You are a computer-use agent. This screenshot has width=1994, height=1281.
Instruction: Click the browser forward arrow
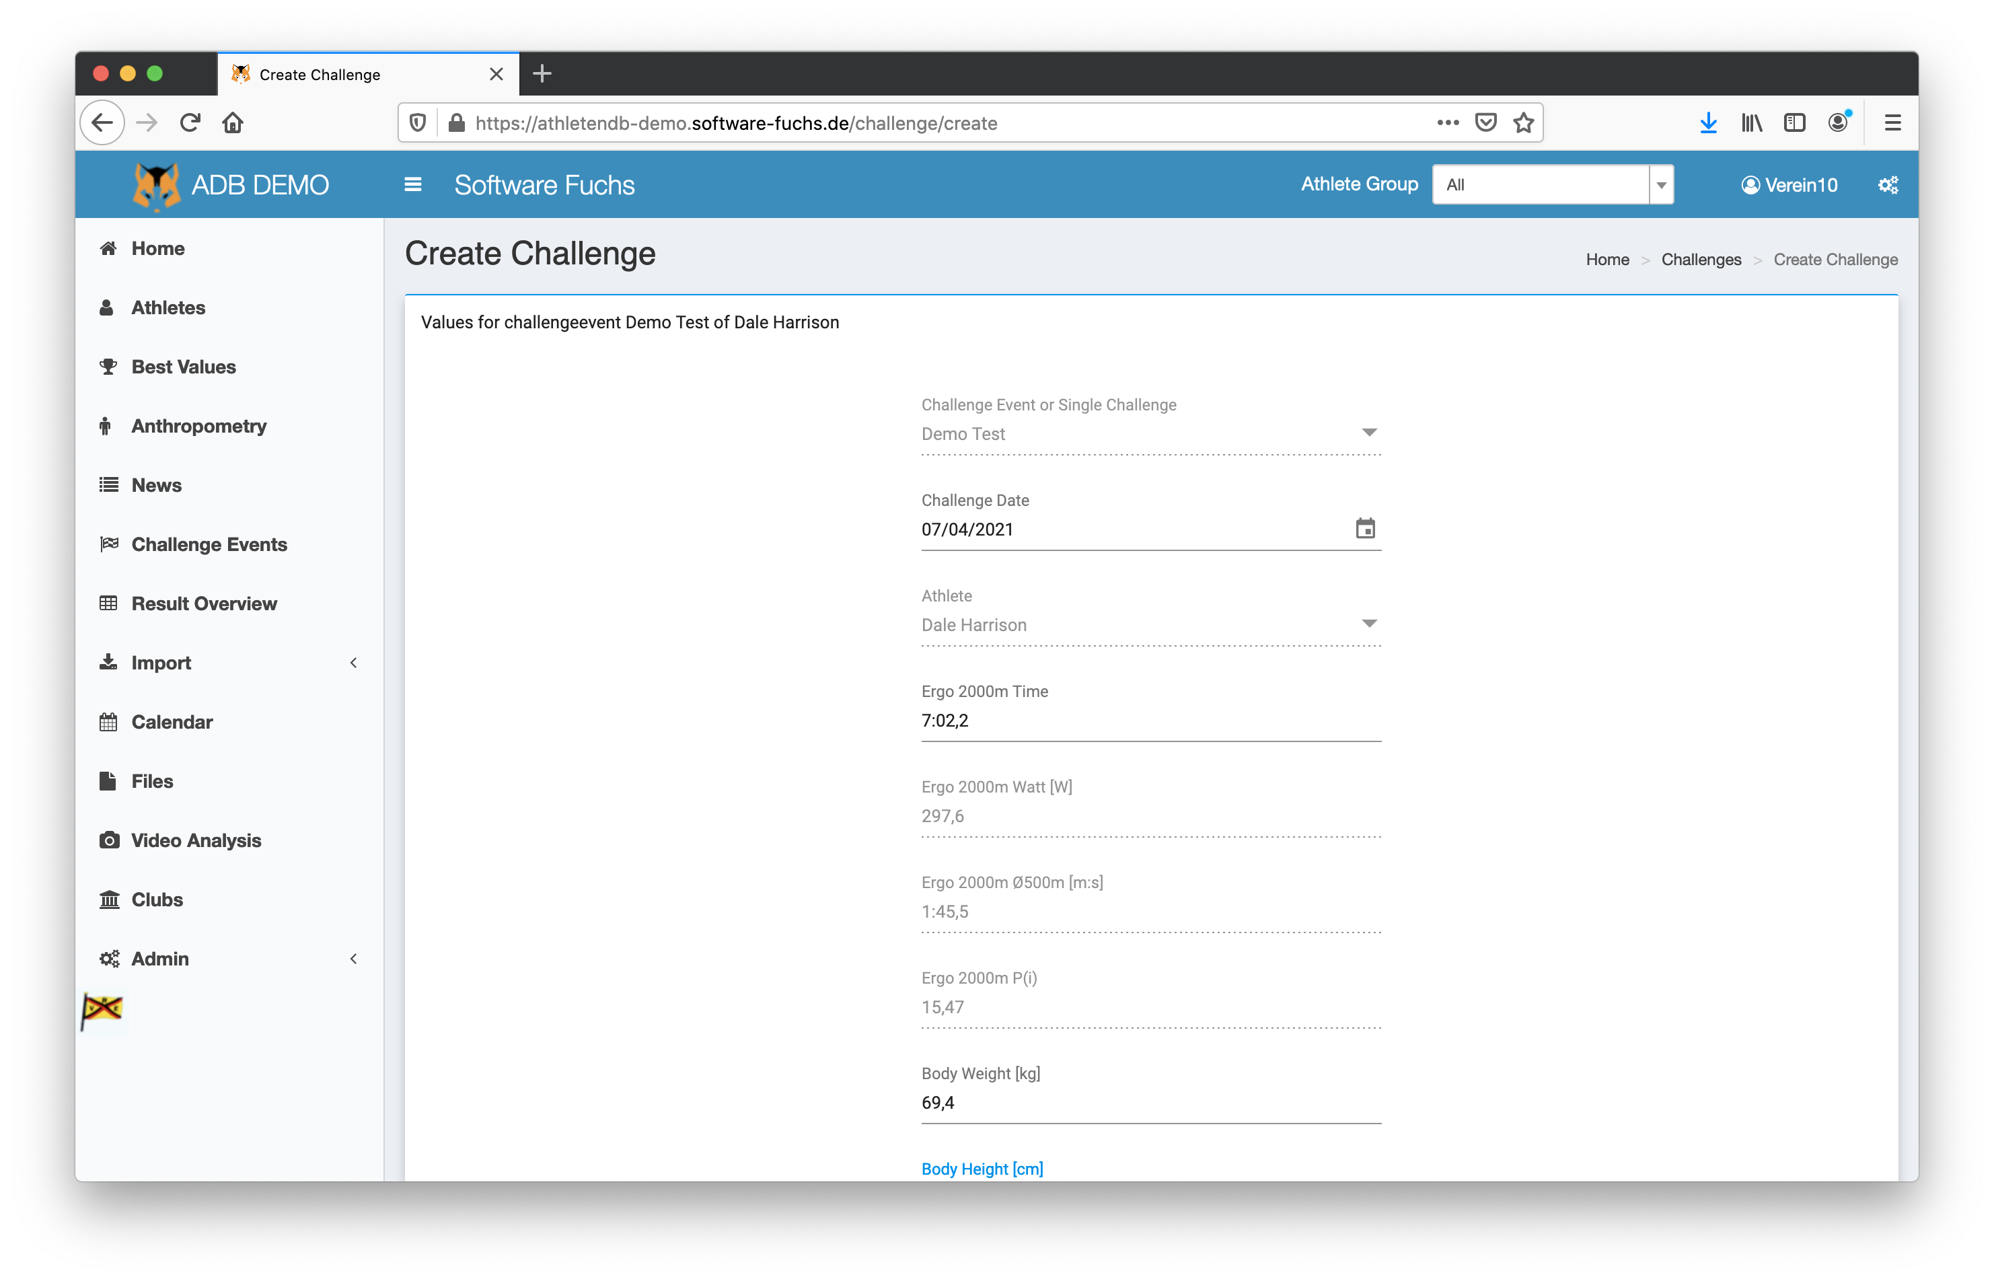pyautogui.click(x=147, y=123)
